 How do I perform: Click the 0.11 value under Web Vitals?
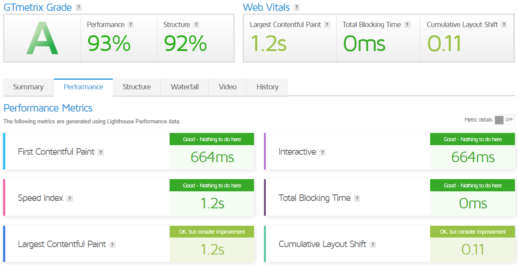pyautogui.click(x=444, y=44)
